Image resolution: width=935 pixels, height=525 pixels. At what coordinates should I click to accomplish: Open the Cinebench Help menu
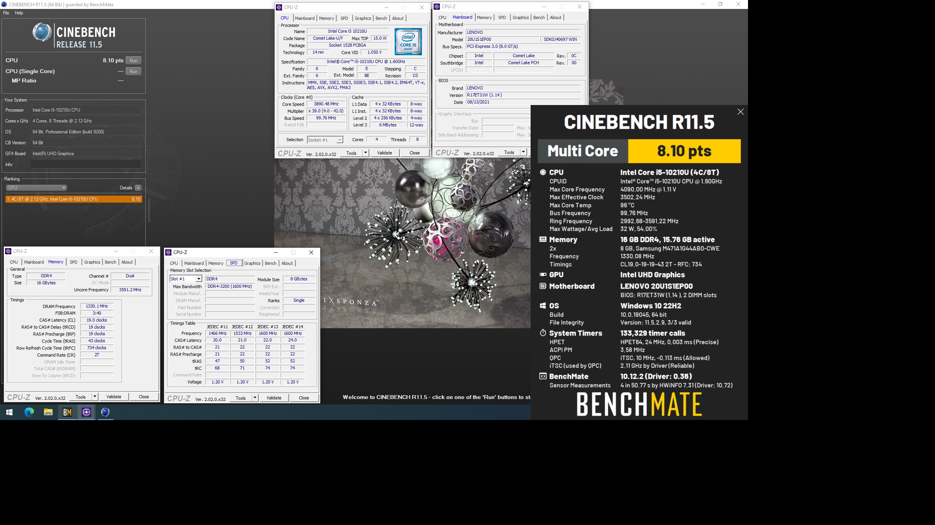click(19, 13)
